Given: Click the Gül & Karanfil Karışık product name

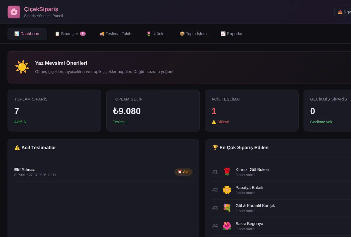Looking at the screenshot, I should tap(255, 205).
